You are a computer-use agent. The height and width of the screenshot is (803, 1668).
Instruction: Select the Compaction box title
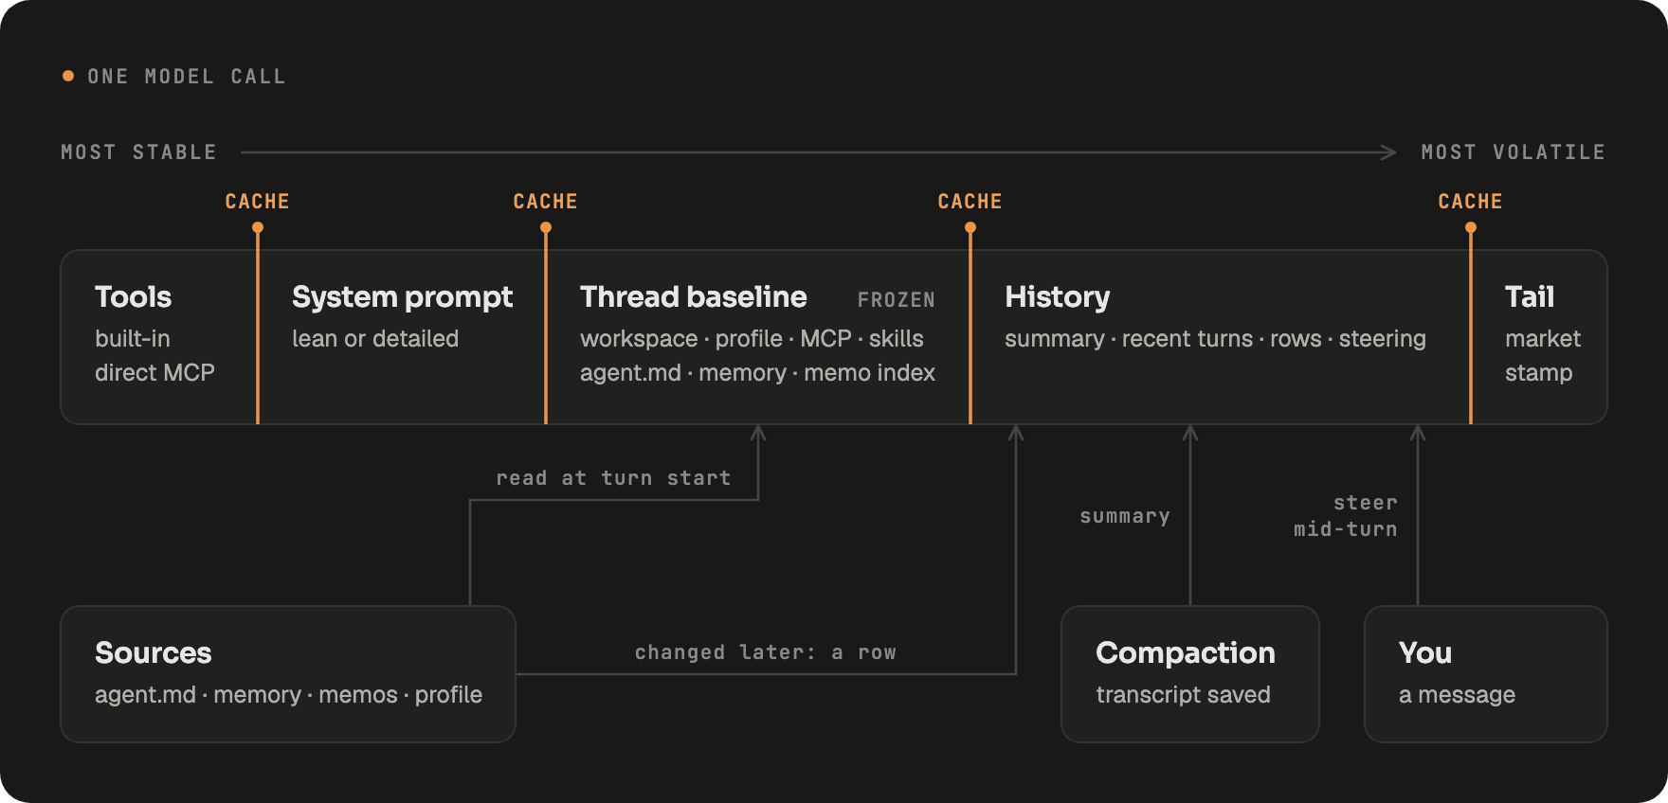point(1186,654)
